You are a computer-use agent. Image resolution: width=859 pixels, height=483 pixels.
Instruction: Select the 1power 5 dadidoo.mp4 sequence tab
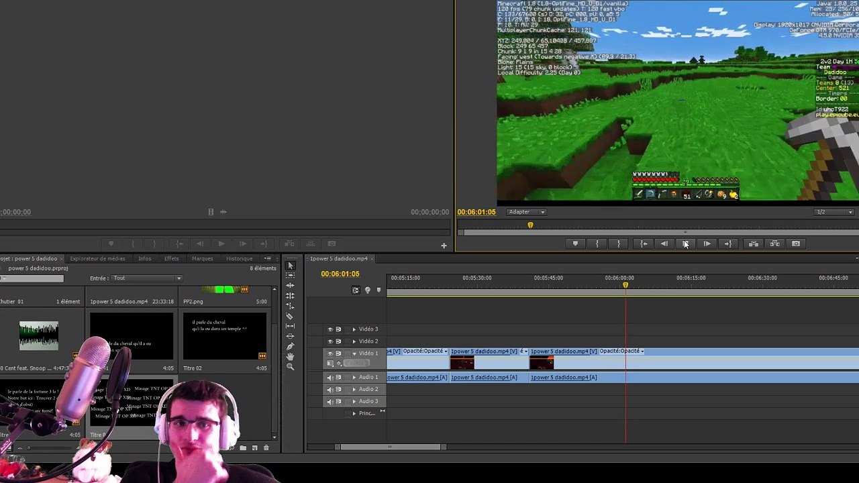tap(339, 259)
